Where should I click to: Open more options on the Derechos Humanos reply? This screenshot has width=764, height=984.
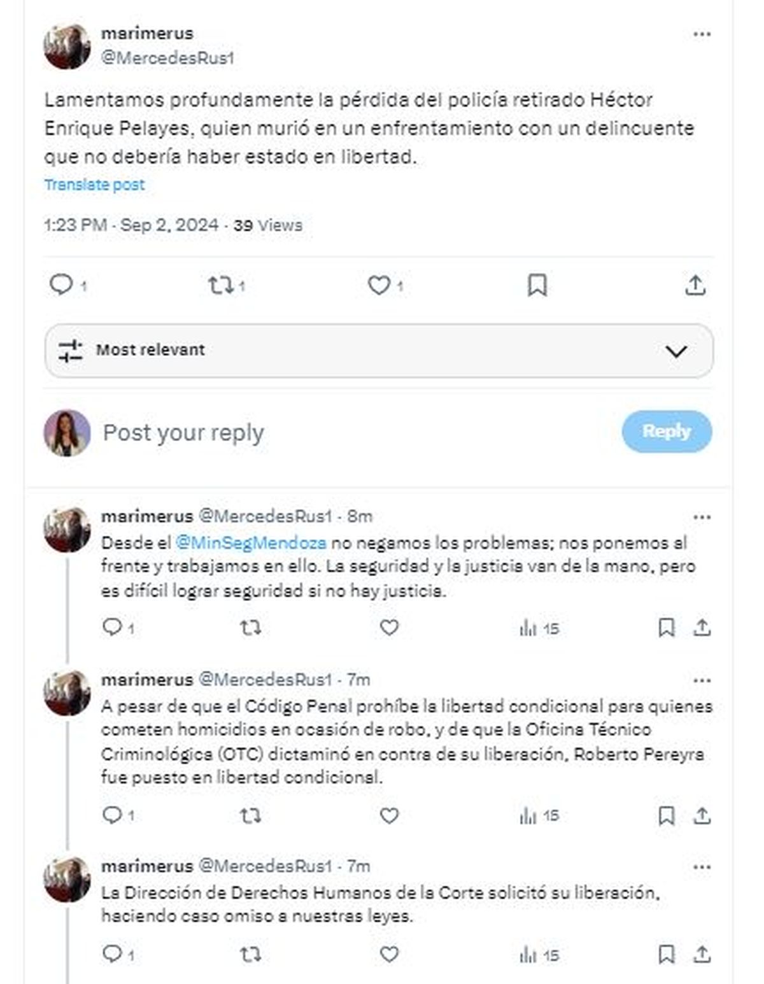coord(702,867)
